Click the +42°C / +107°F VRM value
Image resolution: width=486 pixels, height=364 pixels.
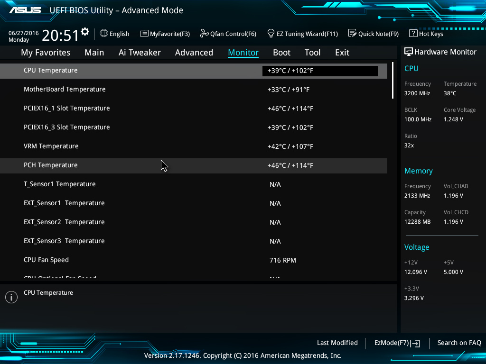[290, 146]
